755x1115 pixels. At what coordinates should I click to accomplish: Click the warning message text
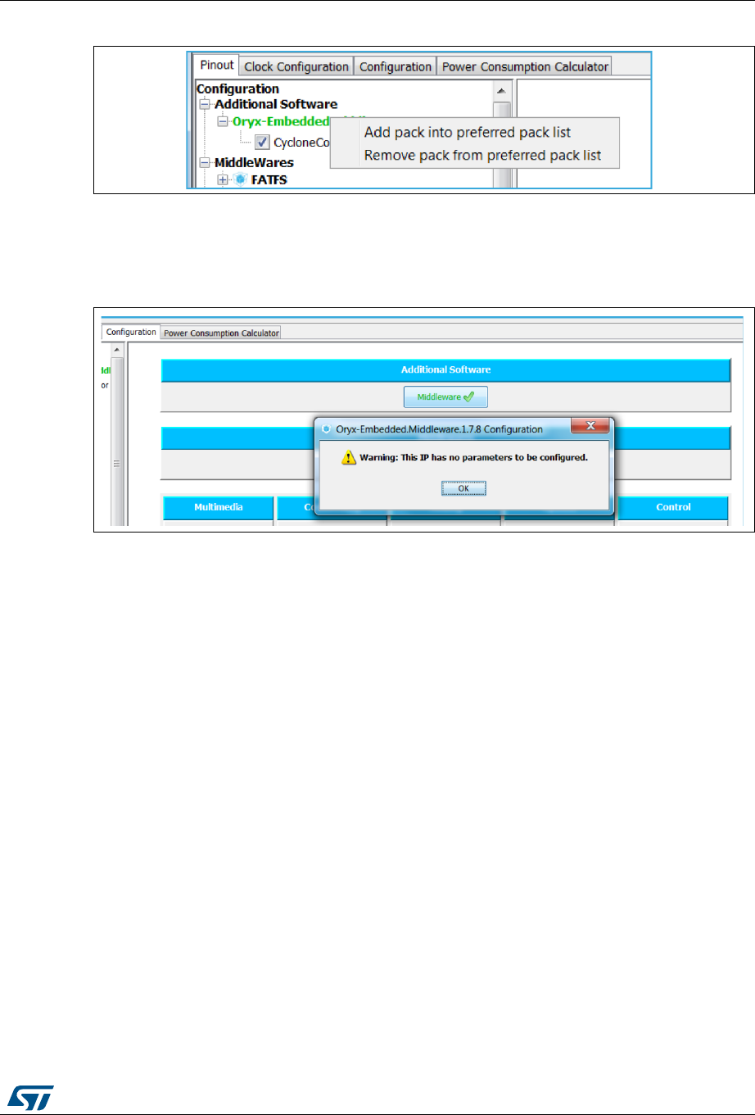(x=473, y=457)
